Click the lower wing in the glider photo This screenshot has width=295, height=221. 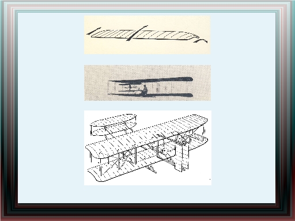click(150, 94)
